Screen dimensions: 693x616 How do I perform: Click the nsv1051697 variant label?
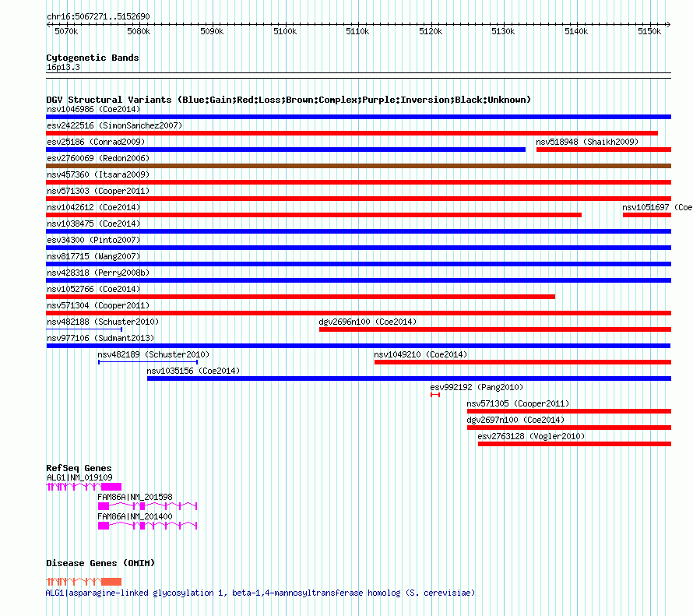pyautogui.click(x=656, y=207)
